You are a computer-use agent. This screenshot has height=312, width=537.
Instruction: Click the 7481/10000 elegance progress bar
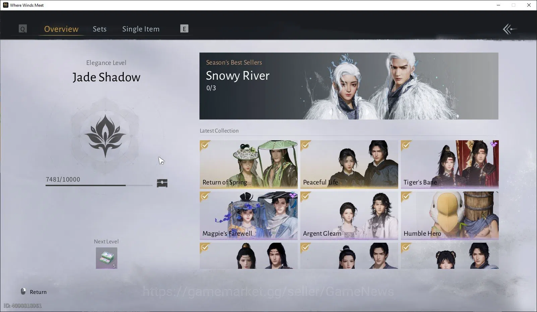point(99,185)
